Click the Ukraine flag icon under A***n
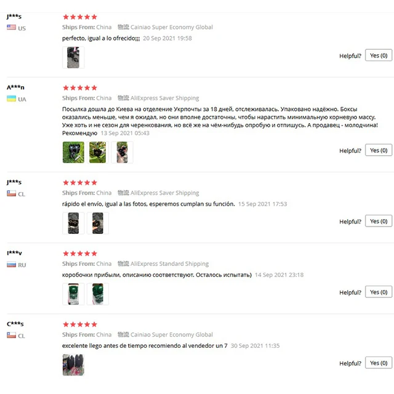Viewport: 394px width, 394px height. [x=11, y=98]
